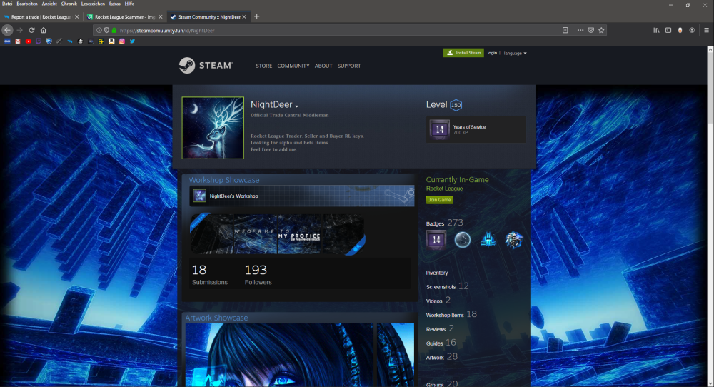Show sidebars icon in toolbar

coord(668,30)
